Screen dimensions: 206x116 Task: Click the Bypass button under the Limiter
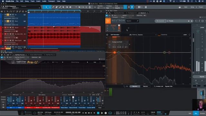pos(202,77)
